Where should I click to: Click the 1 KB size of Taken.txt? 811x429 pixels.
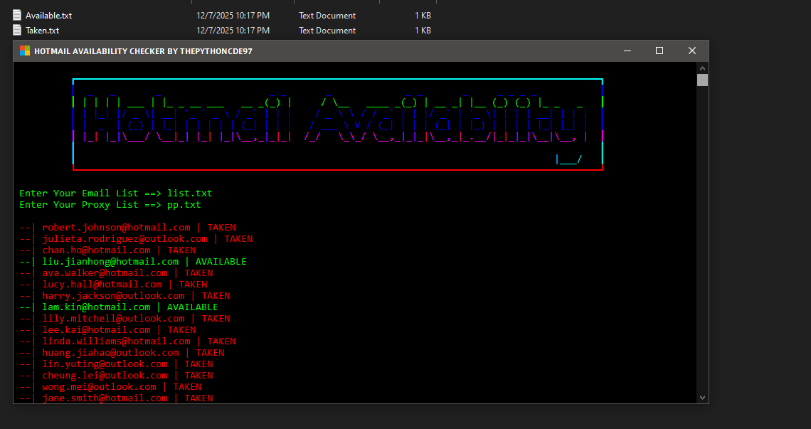click(x=423, y=31)
